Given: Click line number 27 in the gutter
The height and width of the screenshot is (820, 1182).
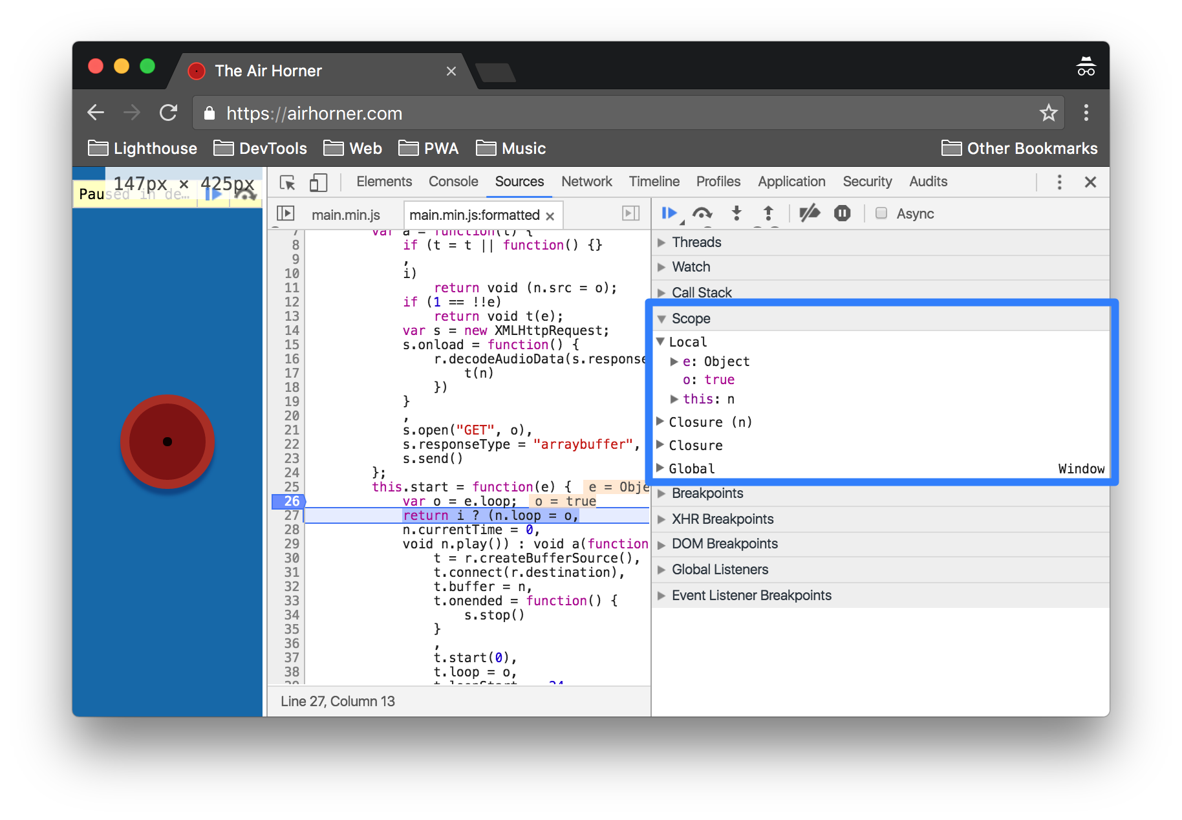Looking at the screenshot, I should [292, 515].
